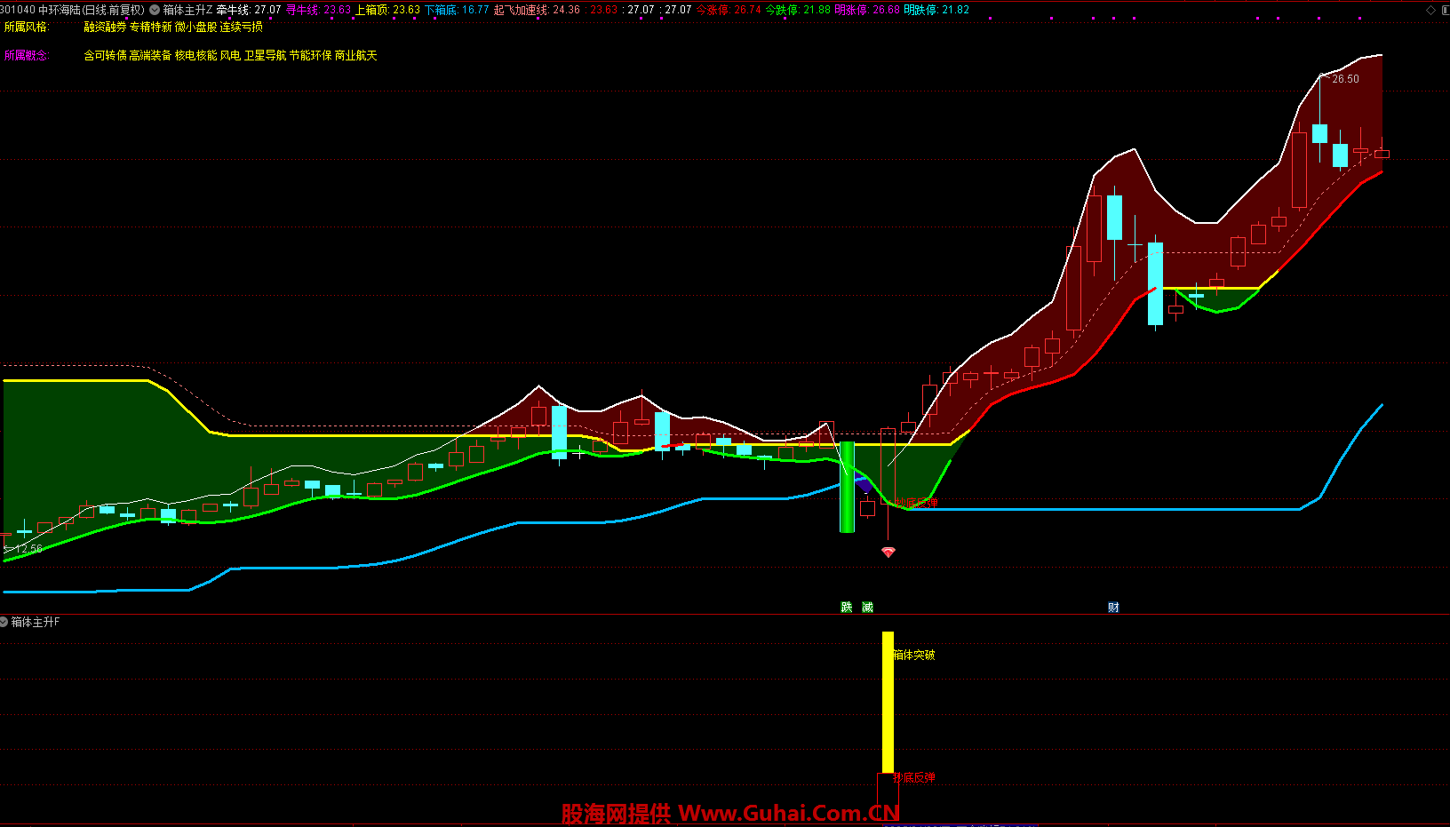Expand the 箱体主升F sub-indicator dropdown arrow
Screen dimensions: 1450x827
click(4, 622)
